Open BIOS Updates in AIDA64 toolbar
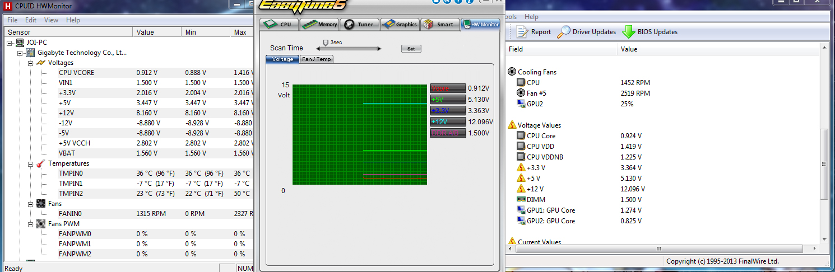Image resolution: width=835 pixels, height=272 pixels. point(650,32)
